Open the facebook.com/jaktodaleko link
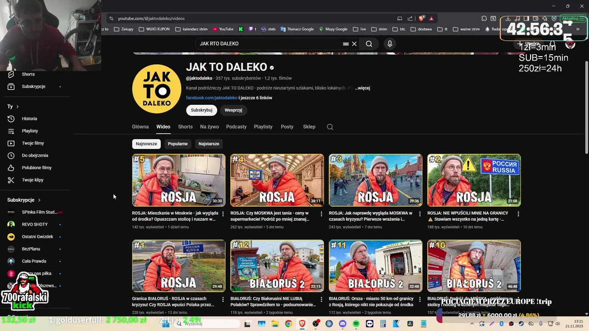The height and width of the screenshot is (331, 589). (x=212, y=98)
